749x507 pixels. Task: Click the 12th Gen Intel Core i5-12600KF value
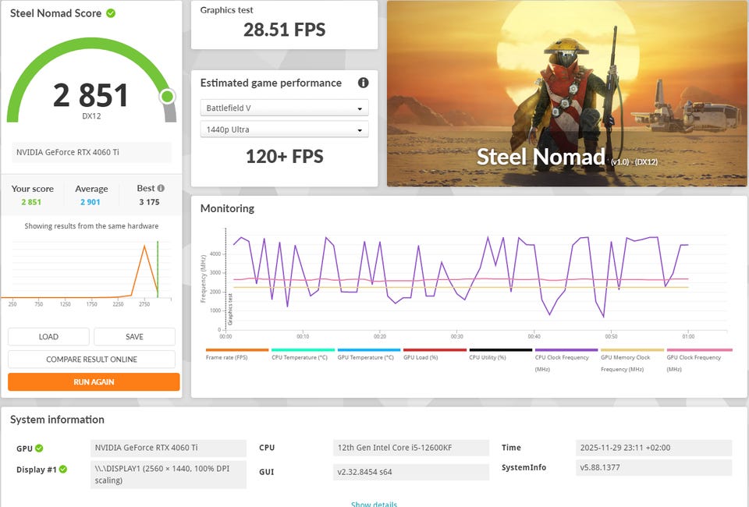pyautogui.click(x=411, y=448)
